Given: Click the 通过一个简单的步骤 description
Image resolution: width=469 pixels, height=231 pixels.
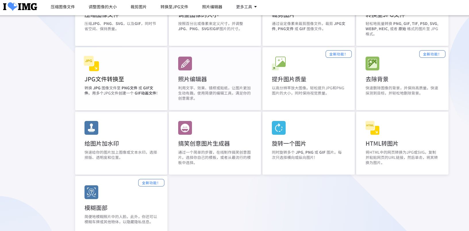Looking at the screenshot, I should [214, 157].
